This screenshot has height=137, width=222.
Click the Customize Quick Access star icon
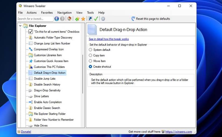coord(31,61)
